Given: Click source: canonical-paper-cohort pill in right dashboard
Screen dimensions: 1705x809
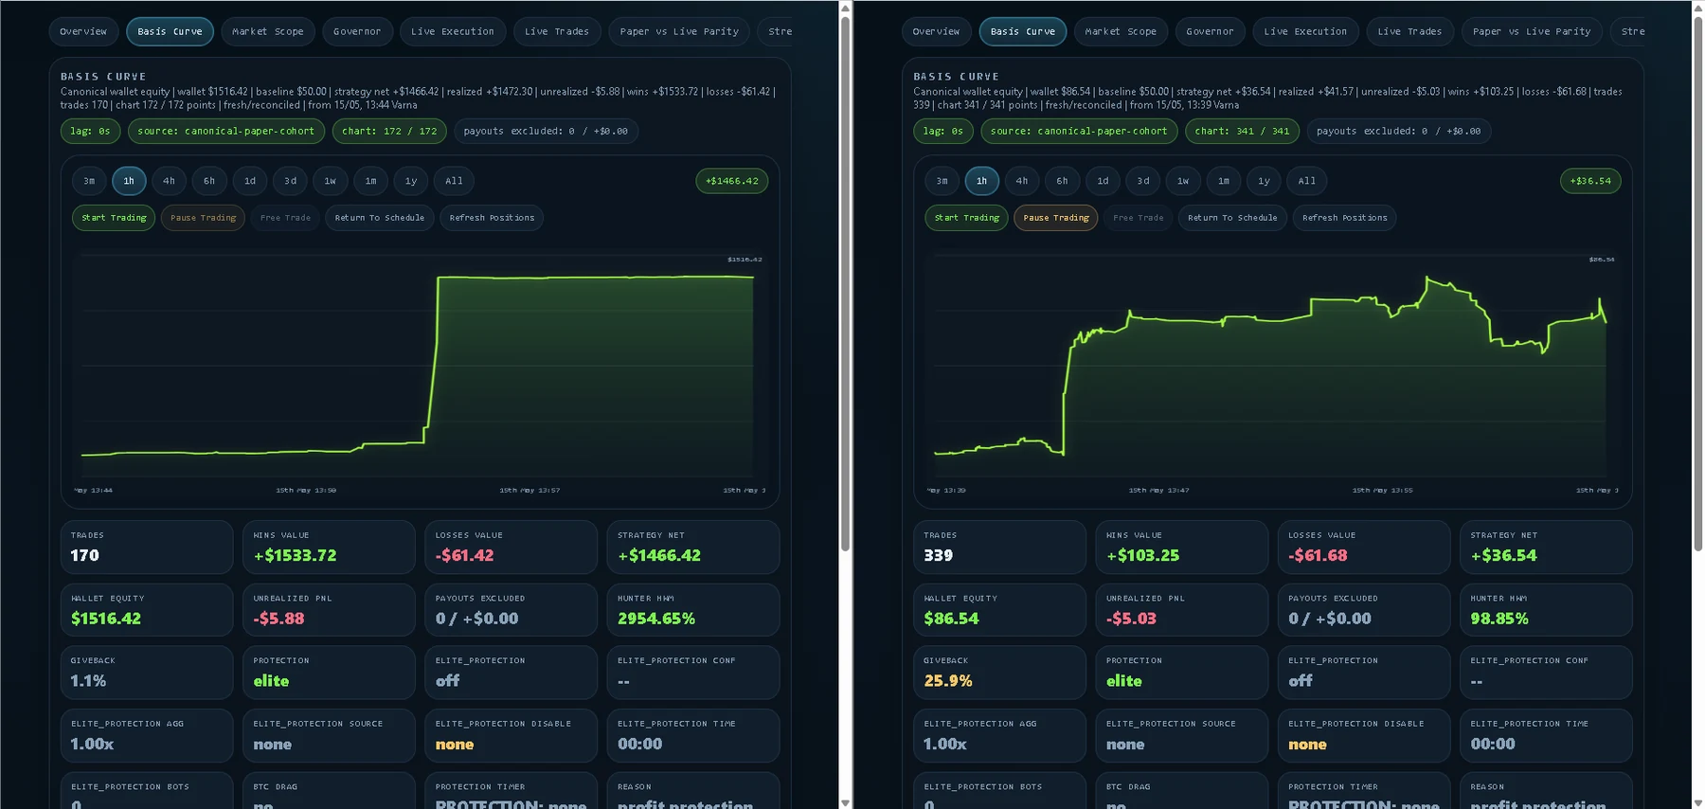Looking at the screenshot, I should click(x=1079, y=131).
